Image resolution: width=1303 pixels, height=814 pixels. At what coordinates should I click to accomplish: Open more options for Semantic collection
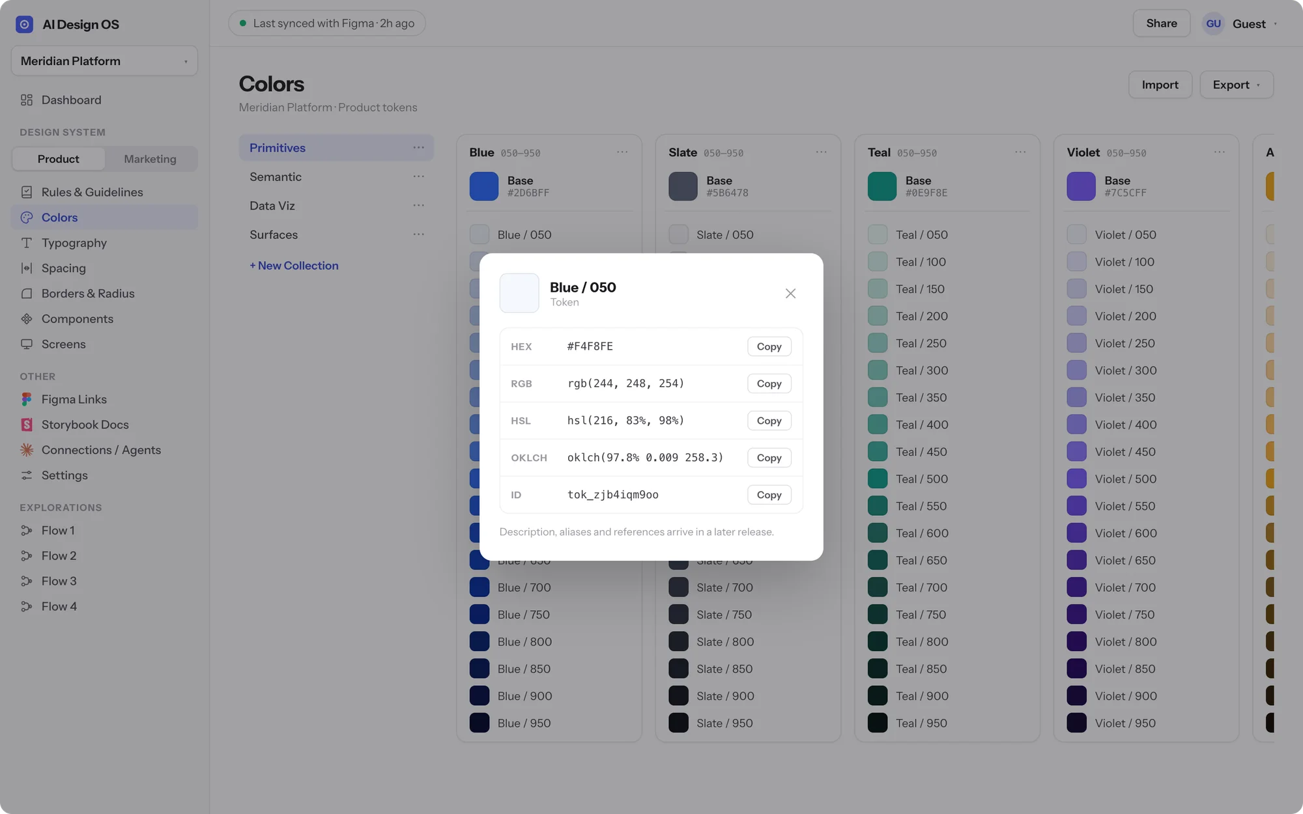pyautogui.click(x=418, y=176)
